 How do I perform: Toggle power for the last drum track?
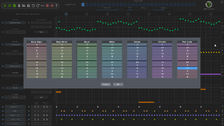(3, 123)
